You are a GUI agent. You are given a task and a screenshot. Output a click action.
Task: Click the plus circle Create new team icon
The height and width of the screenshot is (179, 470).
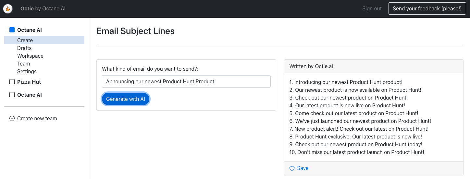click(12, 119)
